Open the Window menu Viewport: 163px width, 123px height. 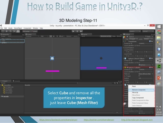pyautogui.click(x=36, y=28)
